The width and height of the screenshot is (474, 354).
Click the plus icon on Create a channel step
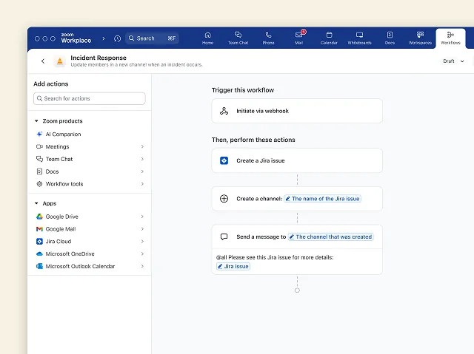click(224, 199)
